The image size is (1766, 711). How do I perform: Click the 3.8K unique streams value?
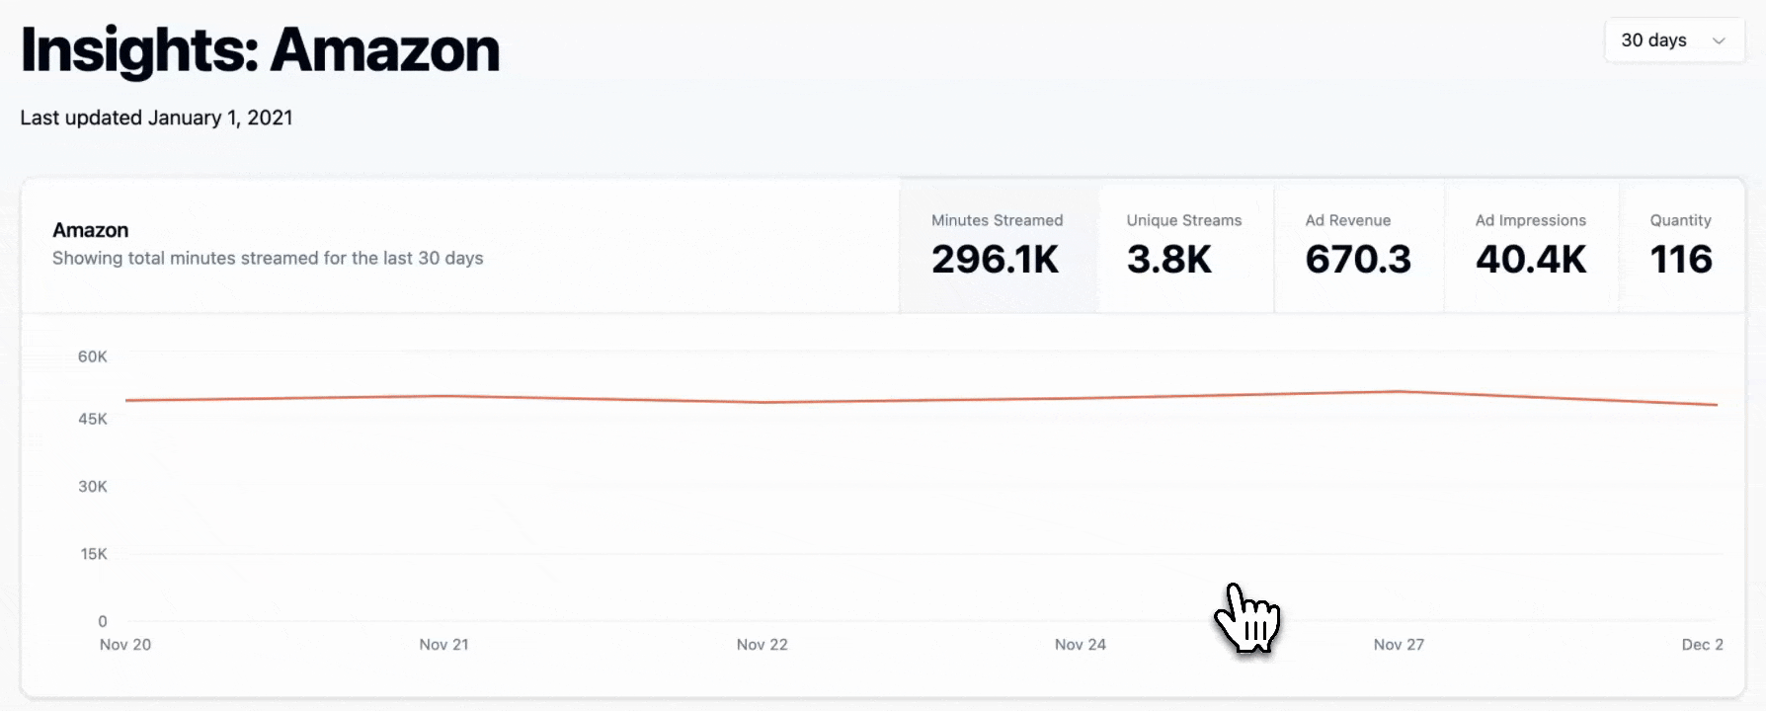[1168, 260]
